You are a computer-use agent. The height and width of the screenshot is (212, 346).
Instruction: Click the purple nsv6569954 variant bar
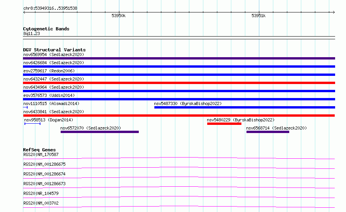click(x=179, y=58)
